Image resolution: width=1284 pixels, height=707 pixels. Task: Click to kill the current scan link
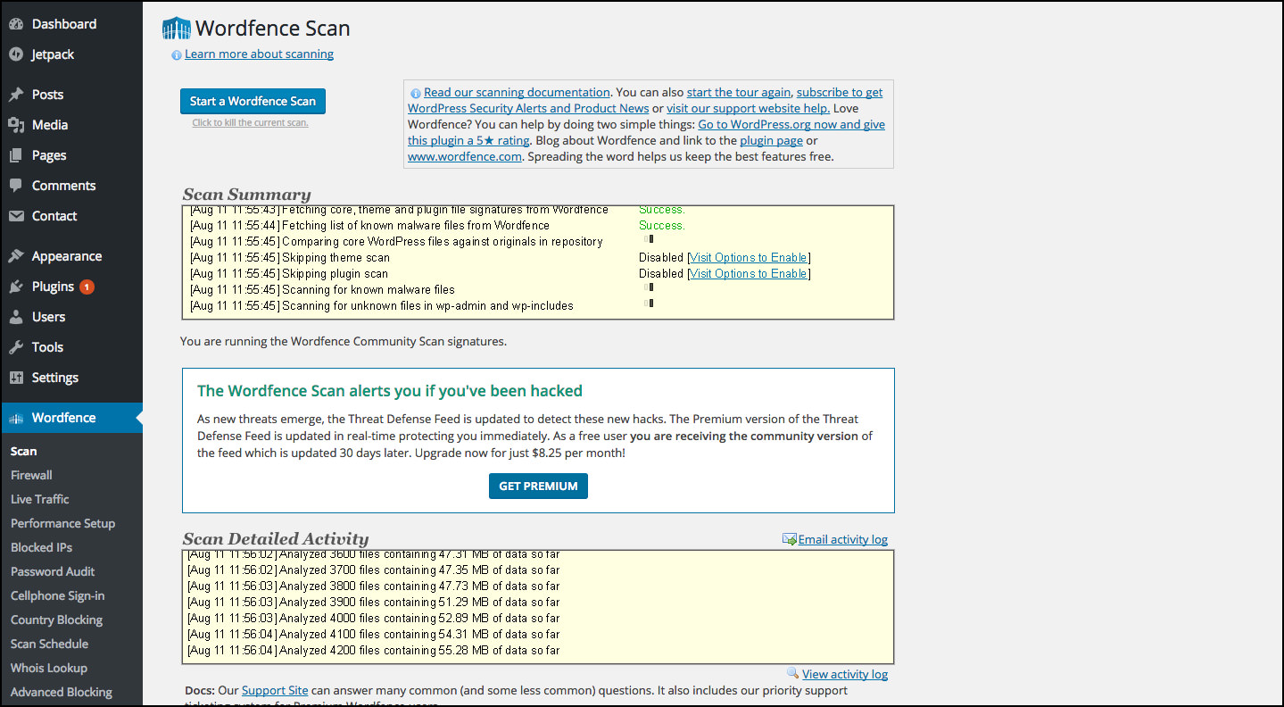click(x=251, y=123)
